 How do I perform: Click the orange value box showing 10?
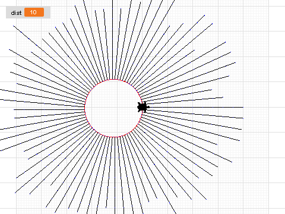point(34,12)
